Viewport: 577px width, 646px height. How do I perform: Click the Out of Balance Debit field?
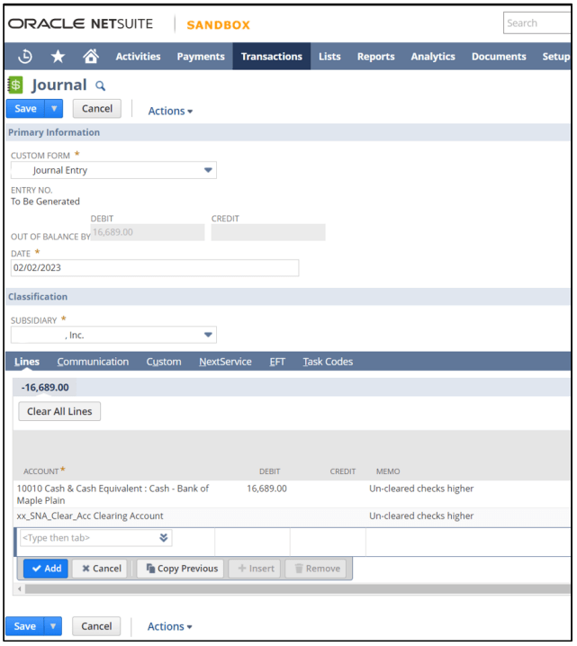click(148, 232)
